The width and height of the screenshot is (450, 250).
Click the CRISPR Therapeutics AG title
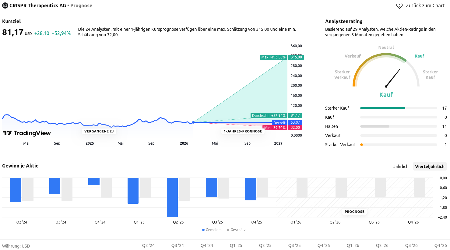pyautogui.click(x=38, y=5)
